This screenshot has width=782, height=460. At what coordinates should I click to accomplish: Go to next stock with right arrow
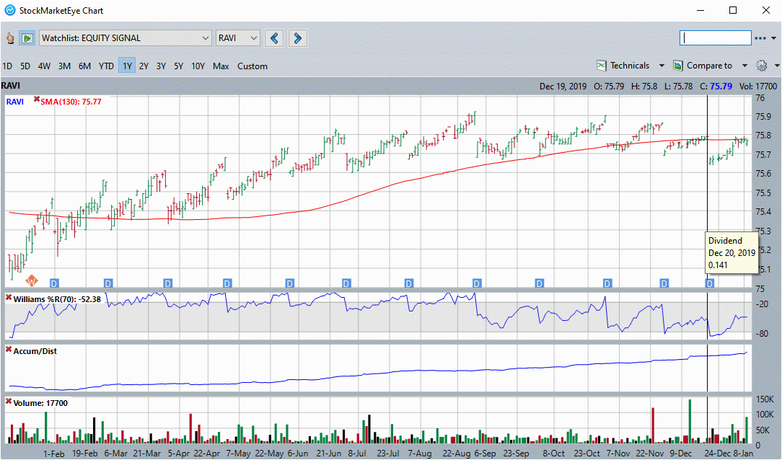[296, 37]
